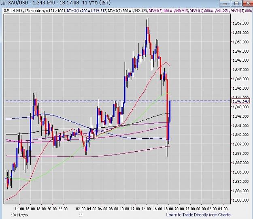
Task: Minimize the XAU/USD chart window
Action: pyautogui.click(x=225, y=3)
